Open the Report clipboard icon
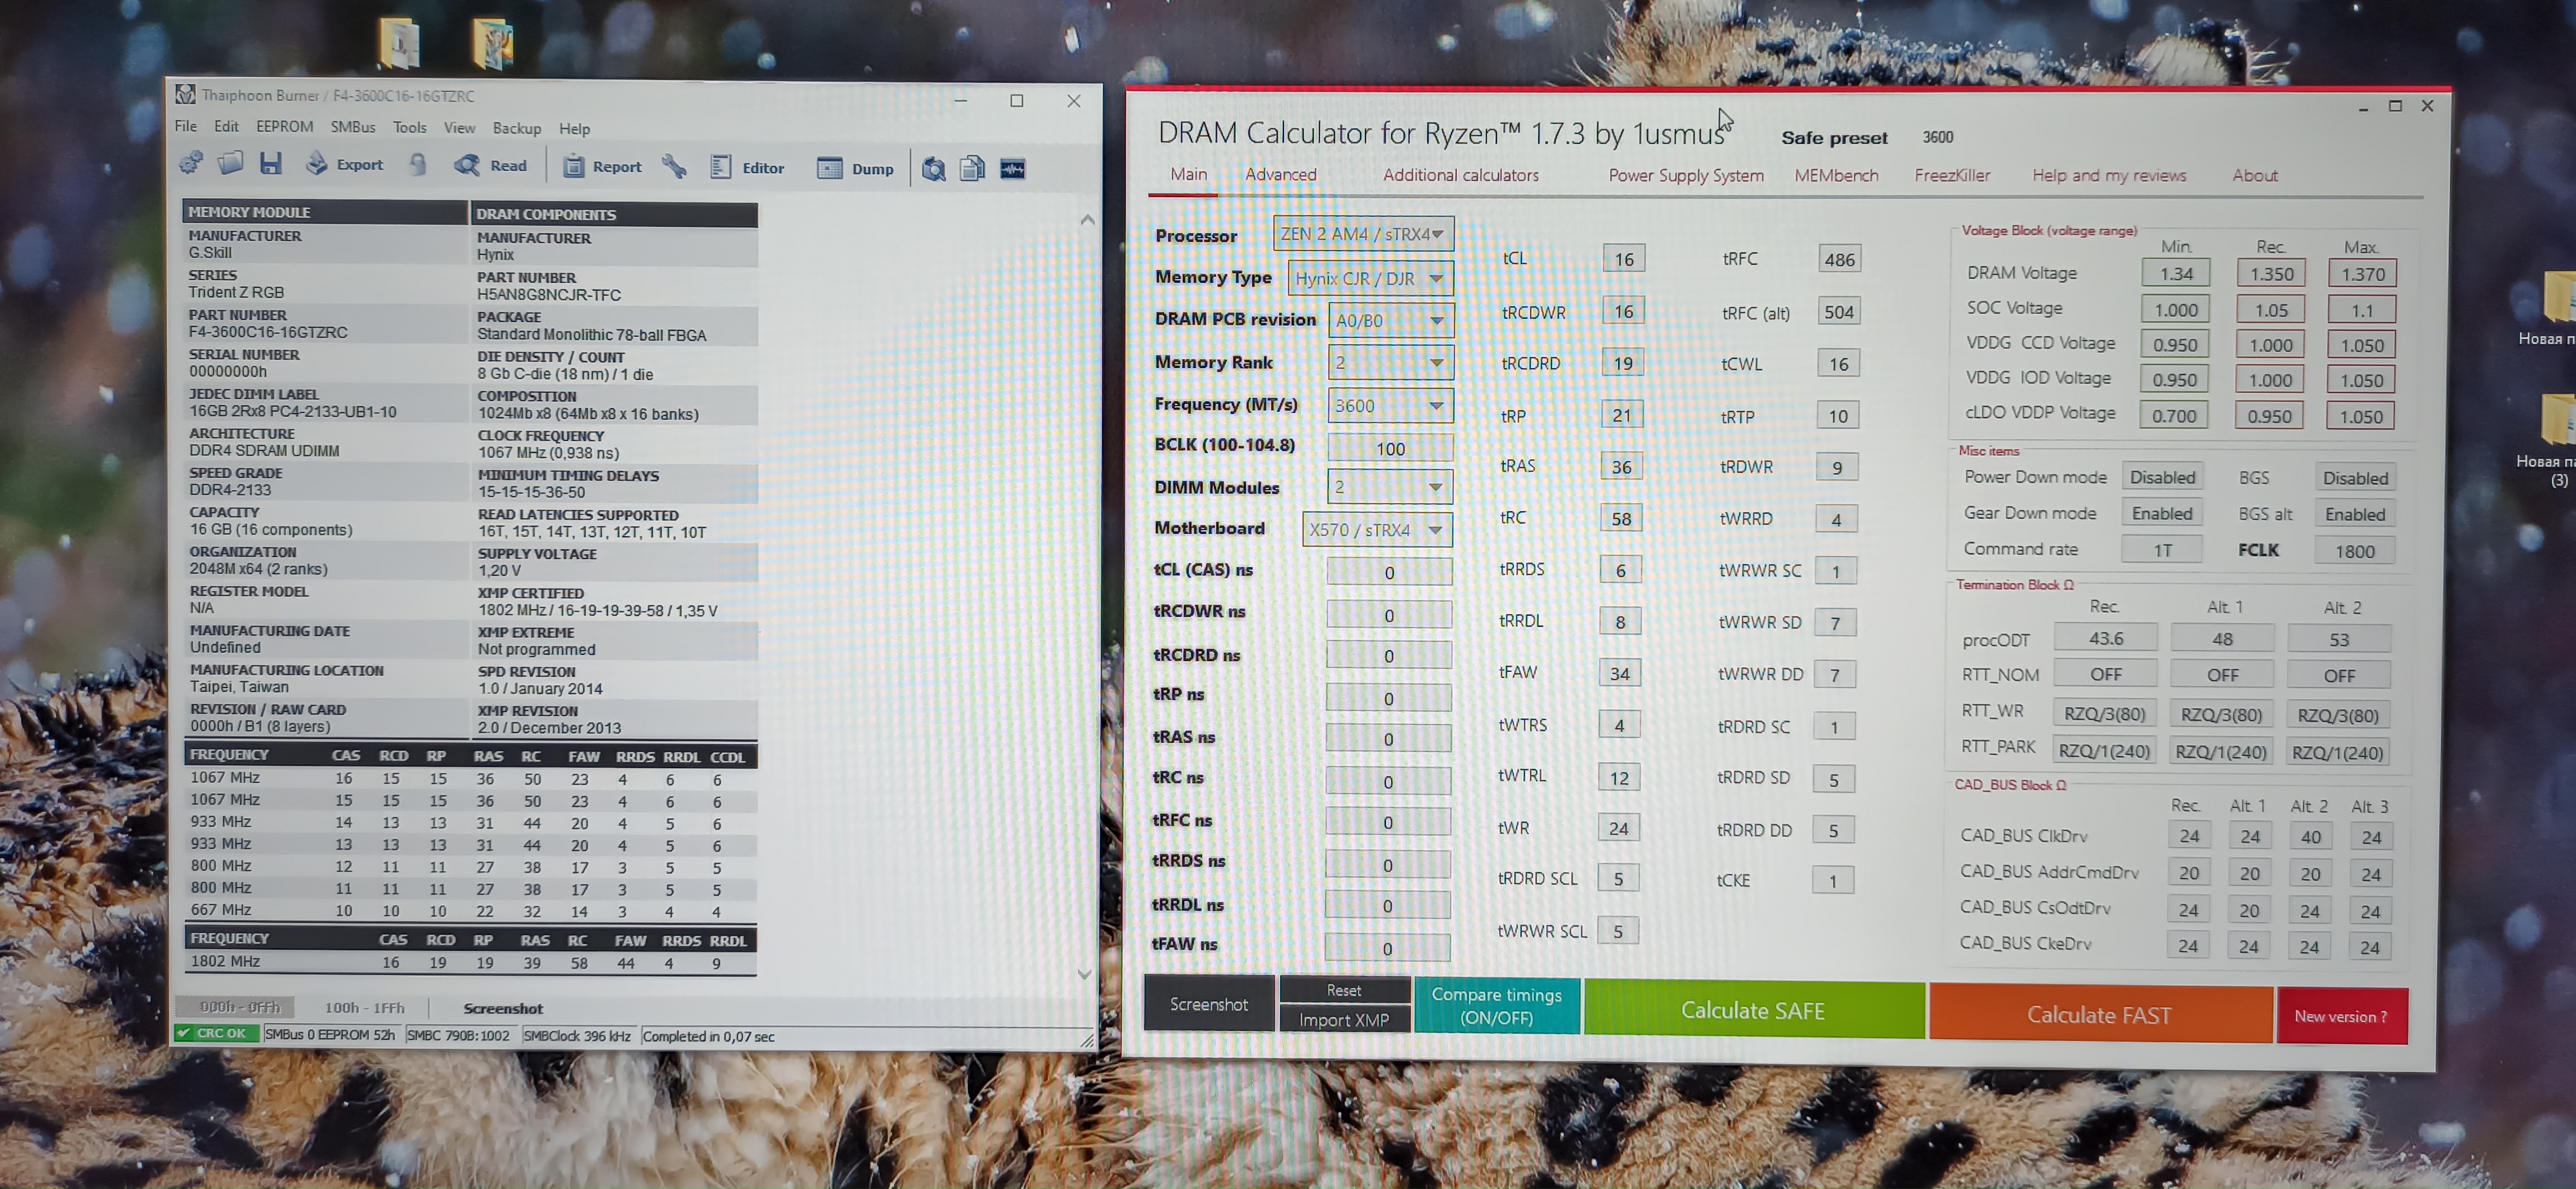The image size is (2576, 1189). (x=573, y=167)
